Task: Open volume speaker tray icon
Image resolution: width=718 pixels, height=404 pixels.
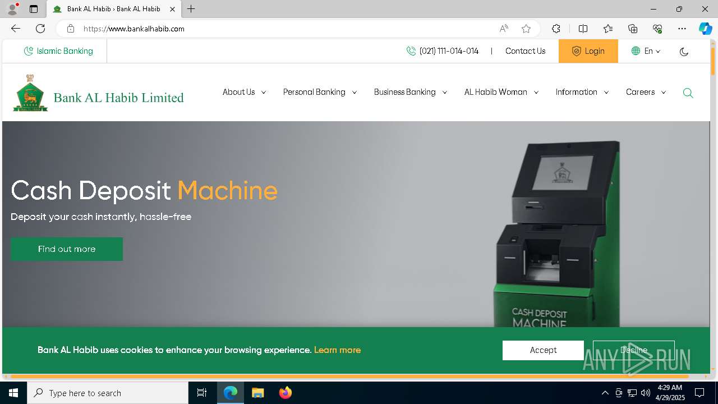Action: (x=645, y=393)
